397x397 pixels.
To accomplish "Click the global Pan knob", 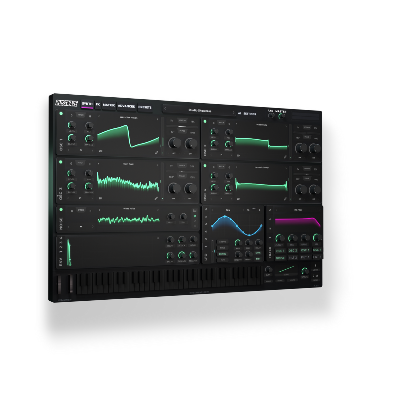I will [271, 116].
